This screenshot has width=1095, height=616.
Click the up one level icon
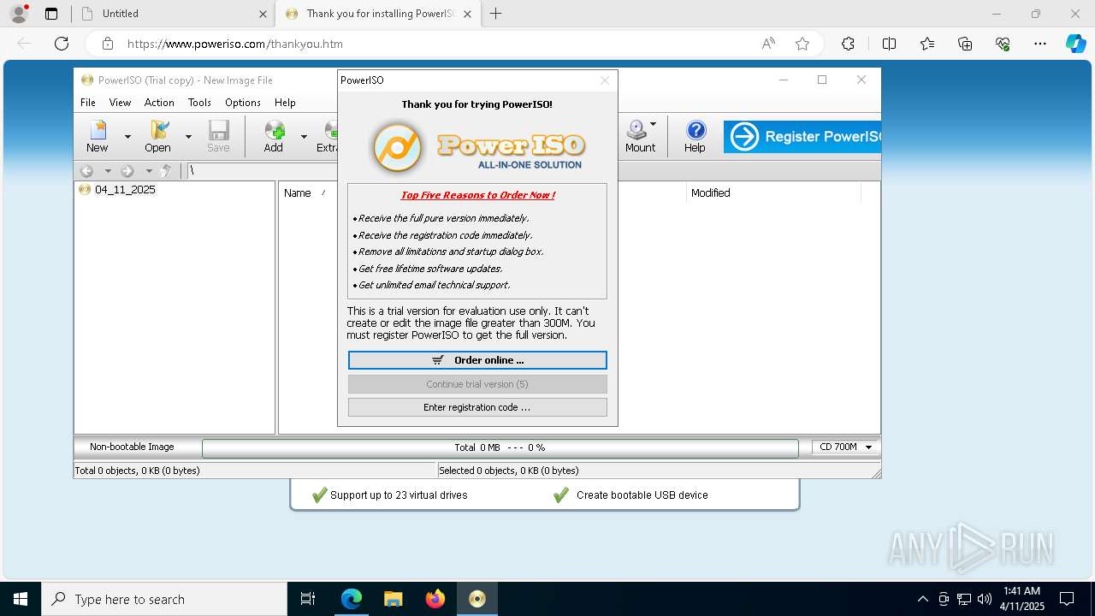pos(167,171)
